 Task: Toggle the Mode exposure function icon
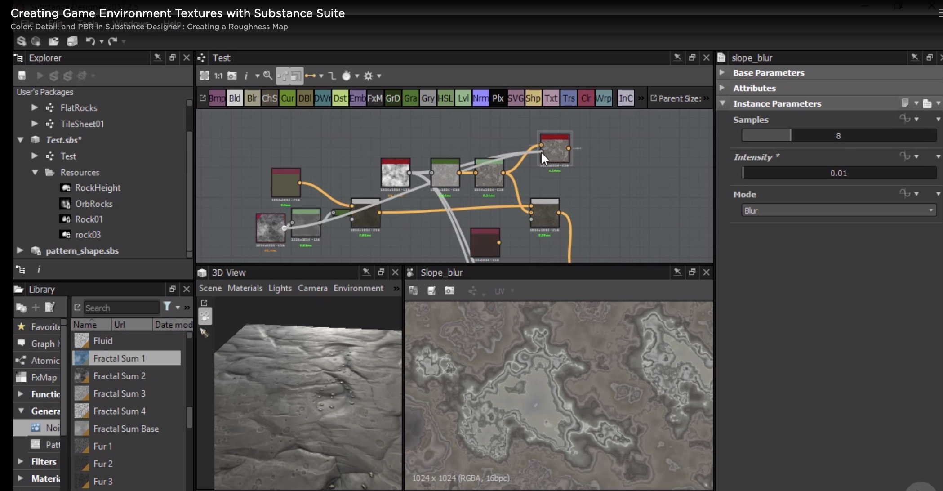click(904, 193)
